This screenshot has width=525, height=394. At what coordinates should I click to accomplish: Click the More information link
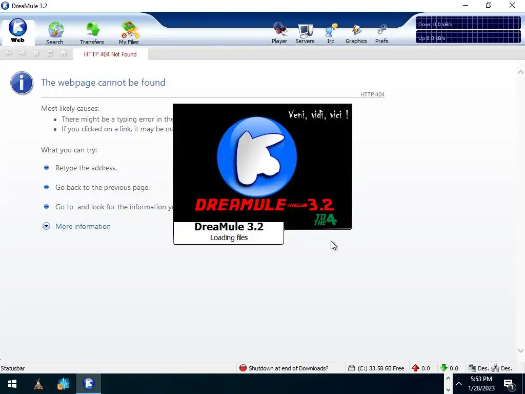point(83,226)
